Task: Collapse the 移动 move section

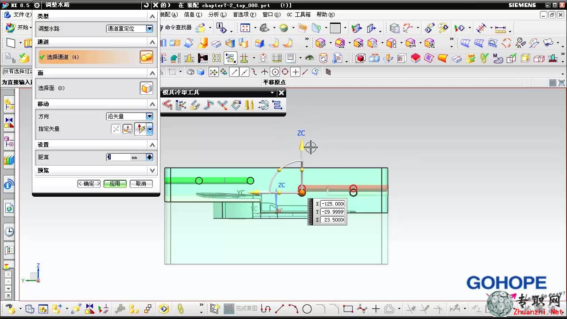Action: coord(152,104)
